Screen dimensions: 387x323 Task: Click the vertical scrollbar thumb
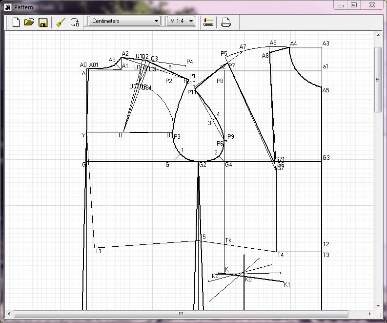click(378, 80)
